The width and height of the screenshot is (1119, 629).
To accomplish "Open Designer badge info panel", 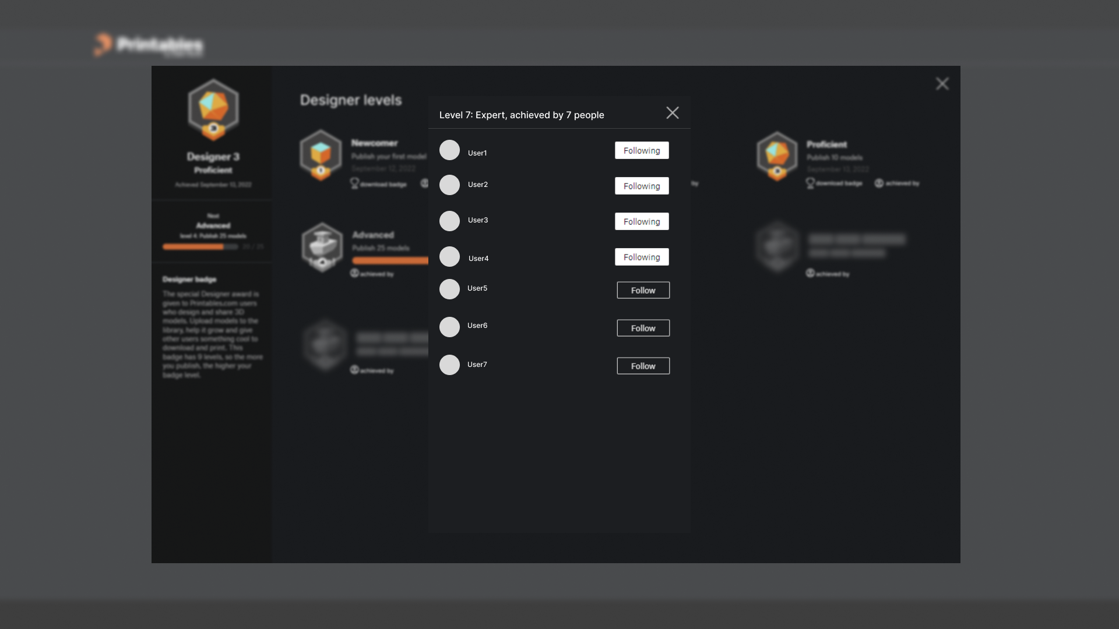I will click(x=189, y=279).
